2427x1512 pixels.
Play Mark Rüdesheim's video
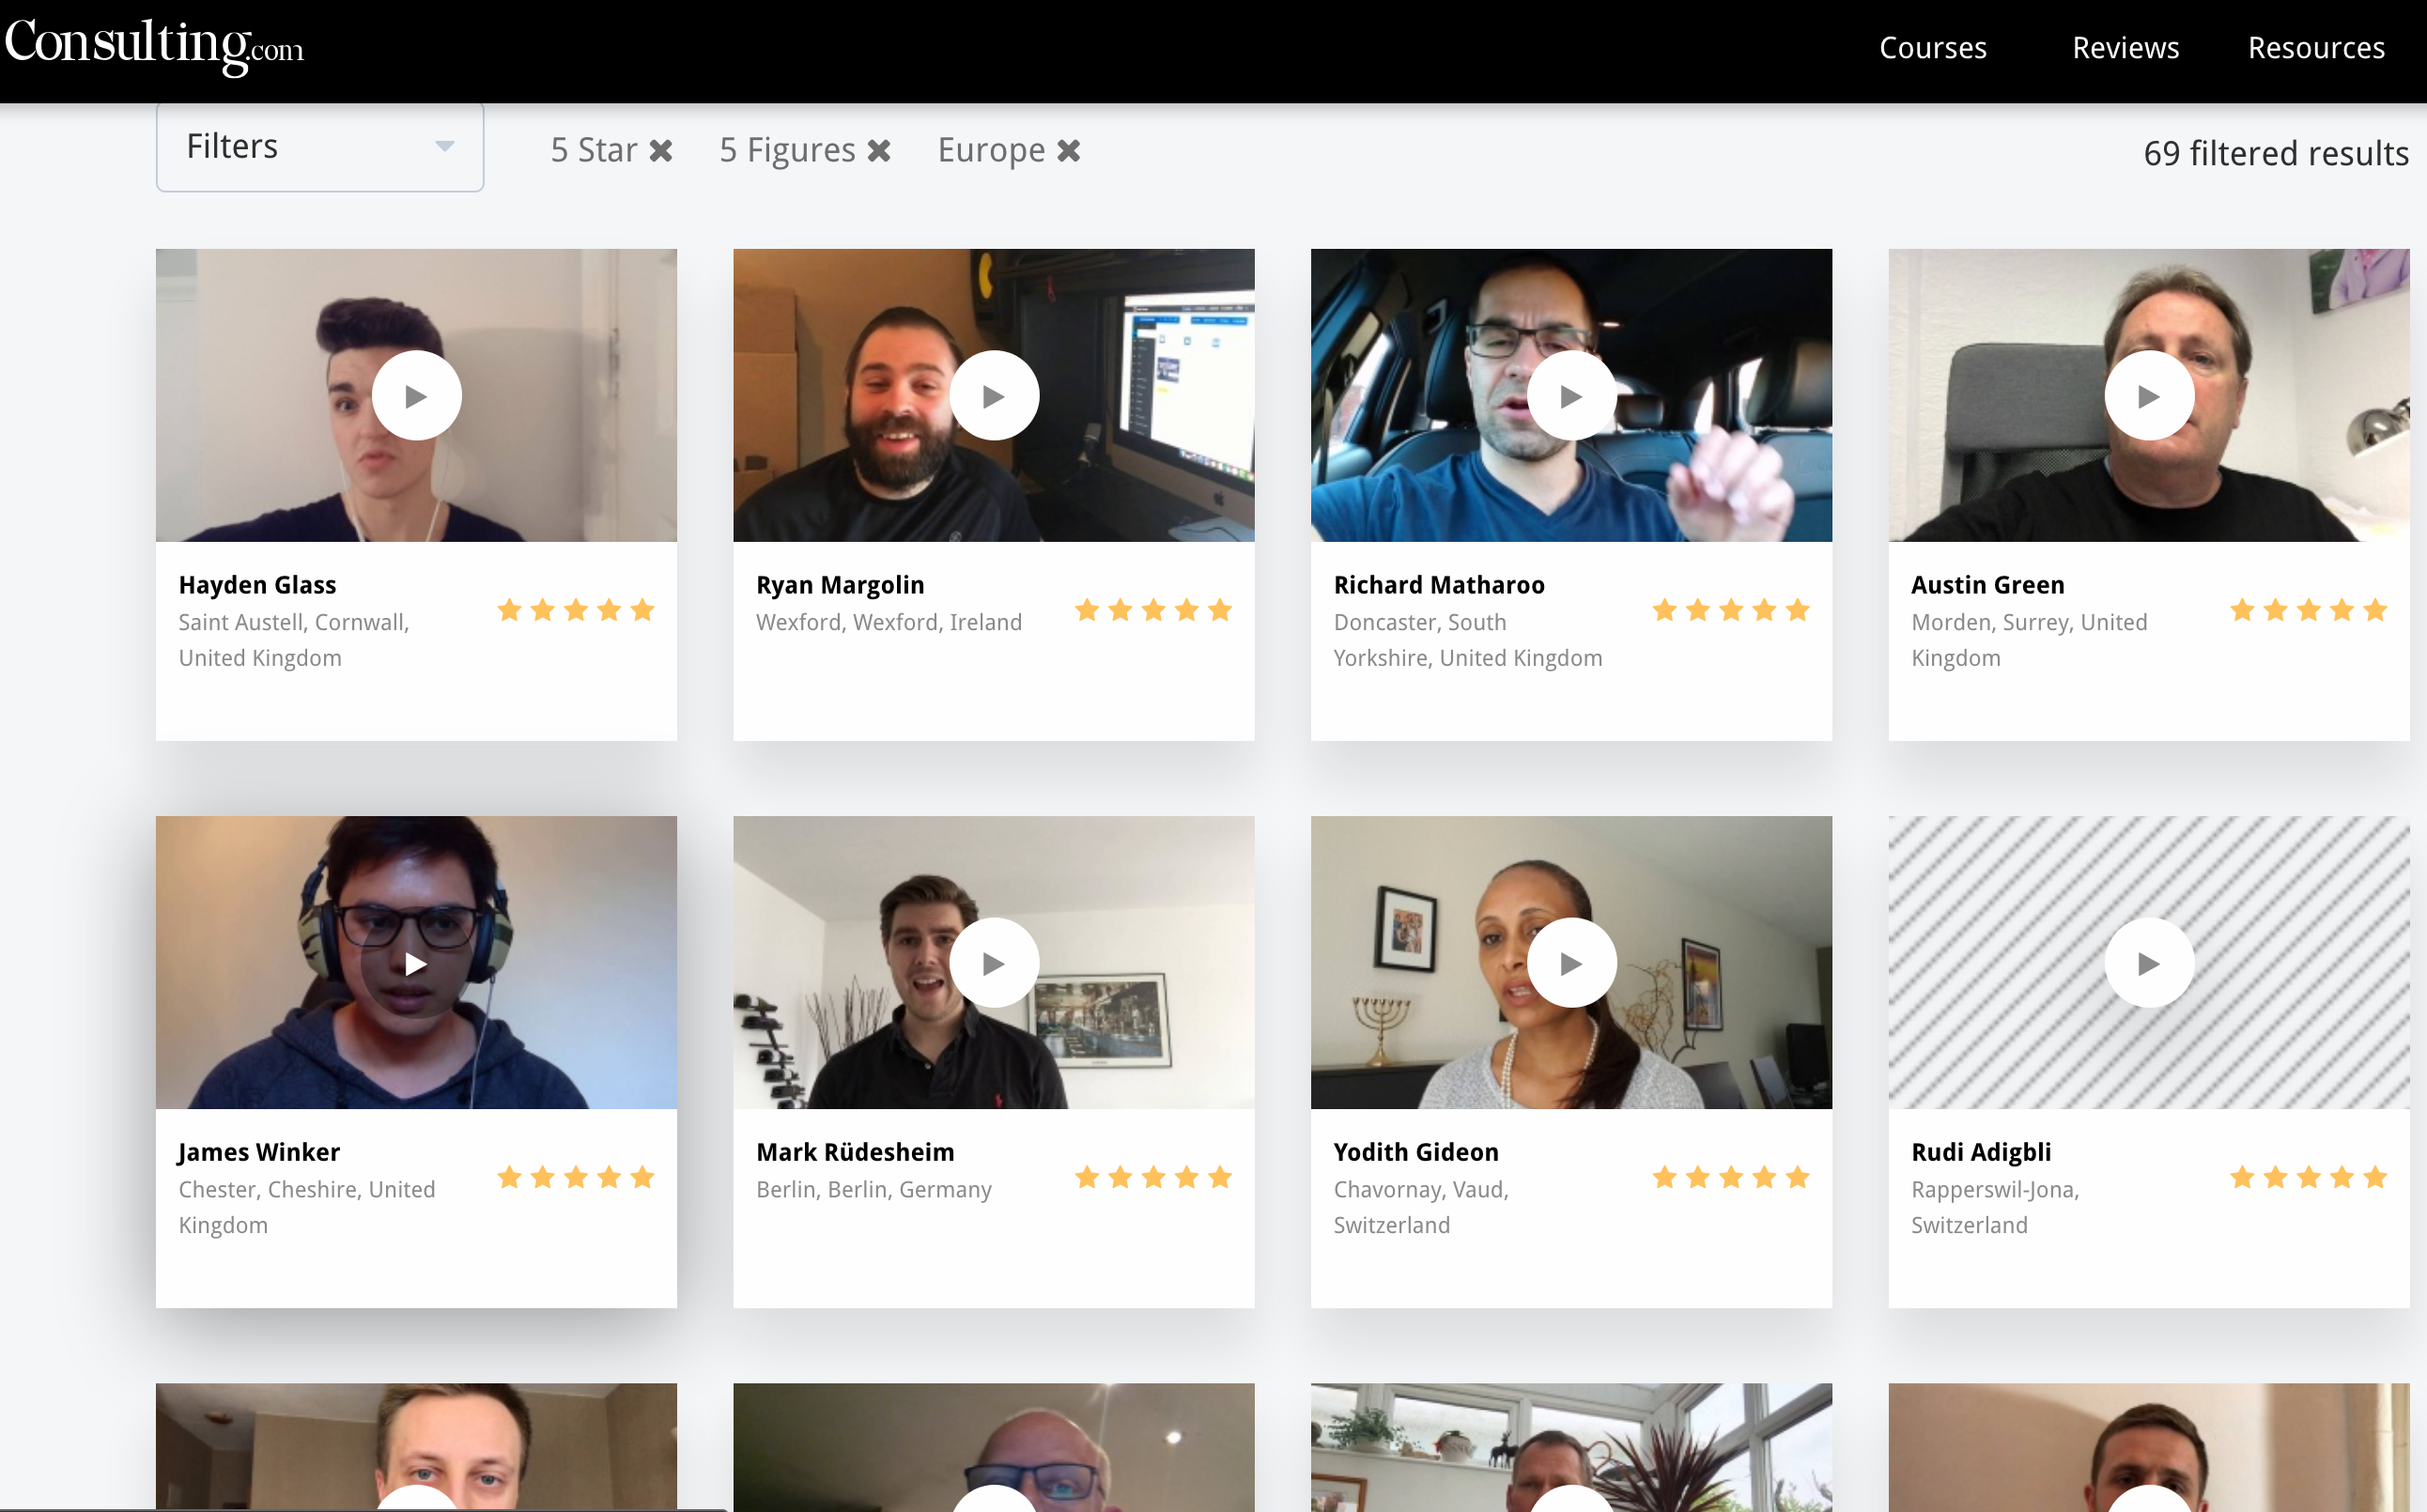click(x=993, y=964)
